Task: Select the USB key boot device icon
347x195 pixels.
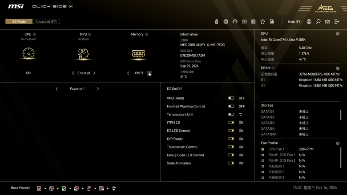Action: tap(89, 188)
